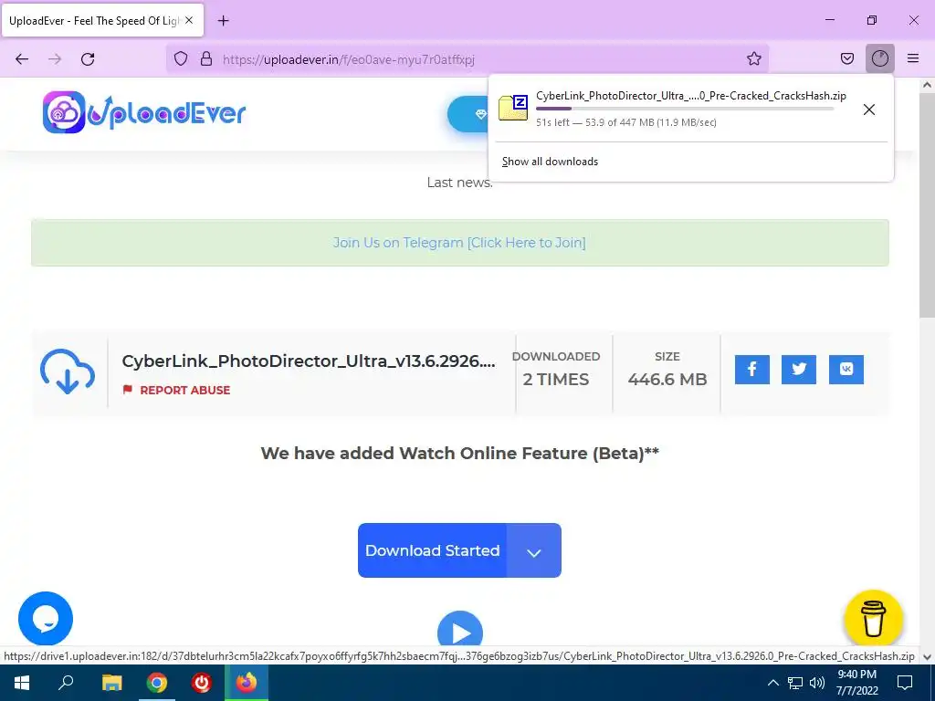Toggle the downloads panel button
Viewport: 935px width, 701px height.
pyautogui.click(x=879, y=58)
